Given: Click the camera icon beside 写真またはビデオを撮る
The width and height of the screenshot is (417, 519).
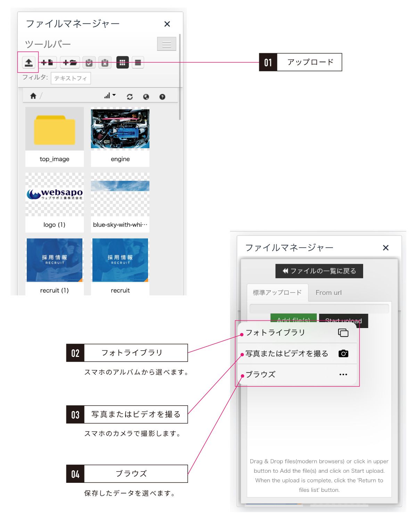Looking at the screenshot, I should (344, 353).
